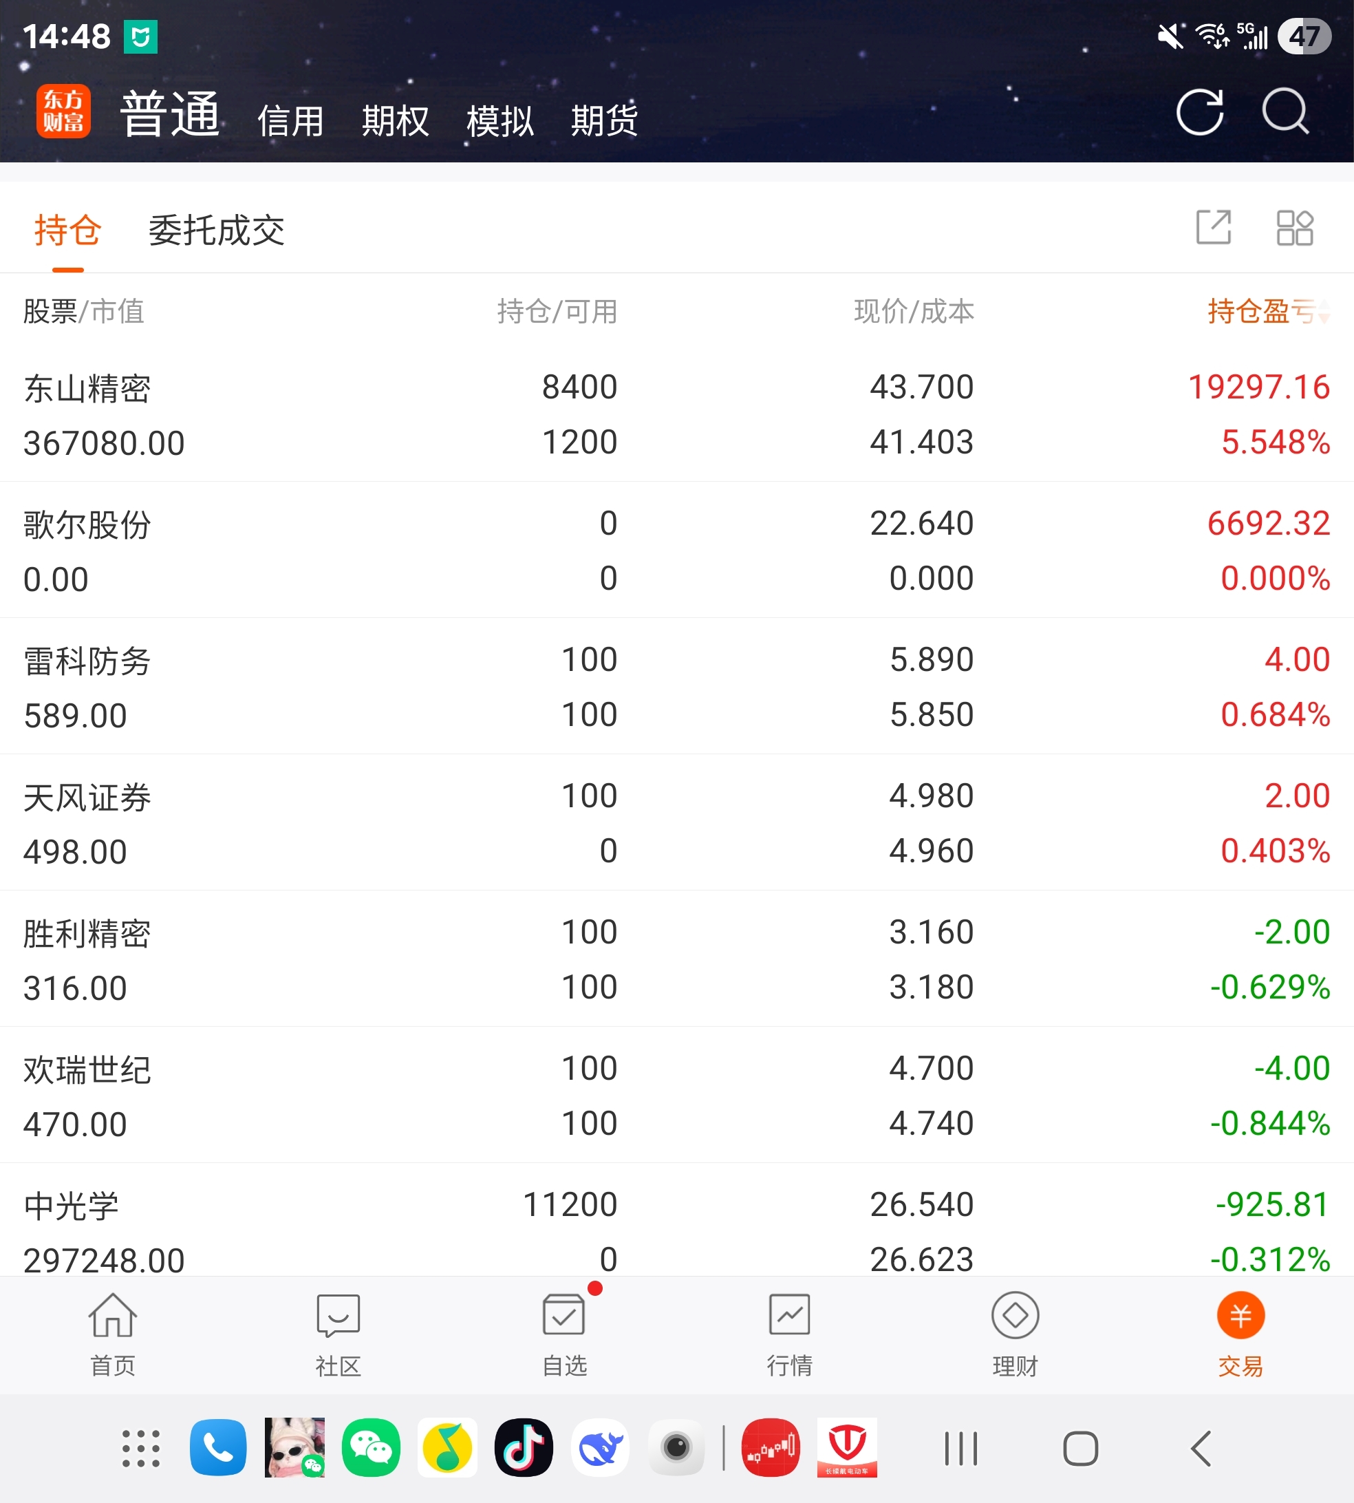Open 歌尔股份 holding row
This screenshot has width=1354, height=1503.
(677, 550)
